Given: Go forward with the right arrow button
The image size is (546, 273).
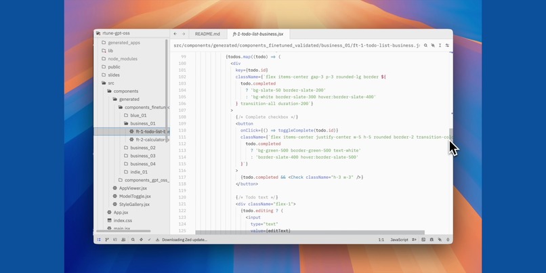Looking at the screenshot, I should tap(184, 34).
